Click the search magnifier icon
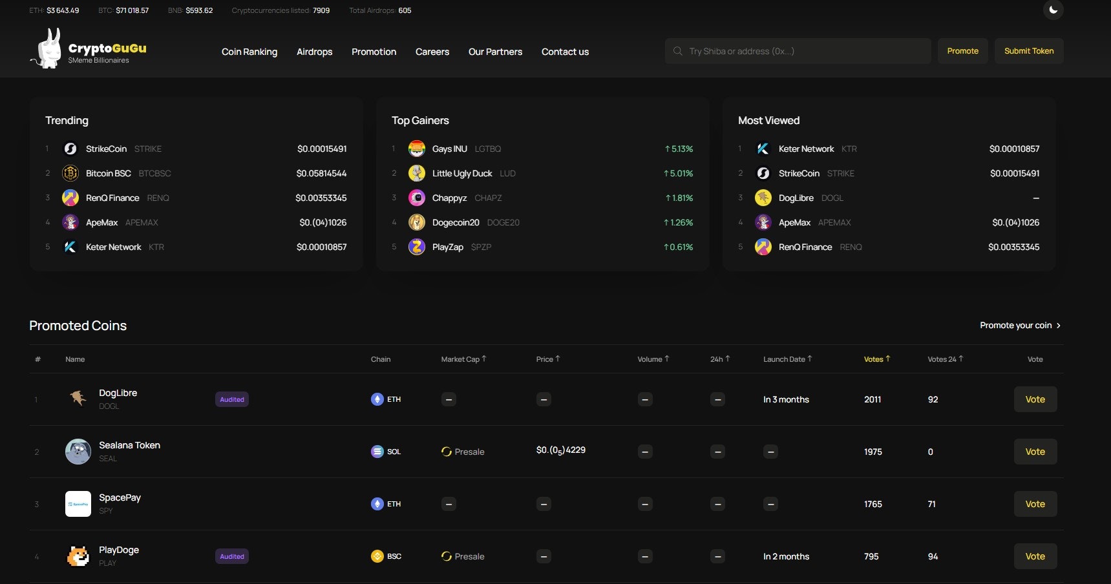Image resolution: width=1111 pixels, height=584 pixels. (677, 51)
